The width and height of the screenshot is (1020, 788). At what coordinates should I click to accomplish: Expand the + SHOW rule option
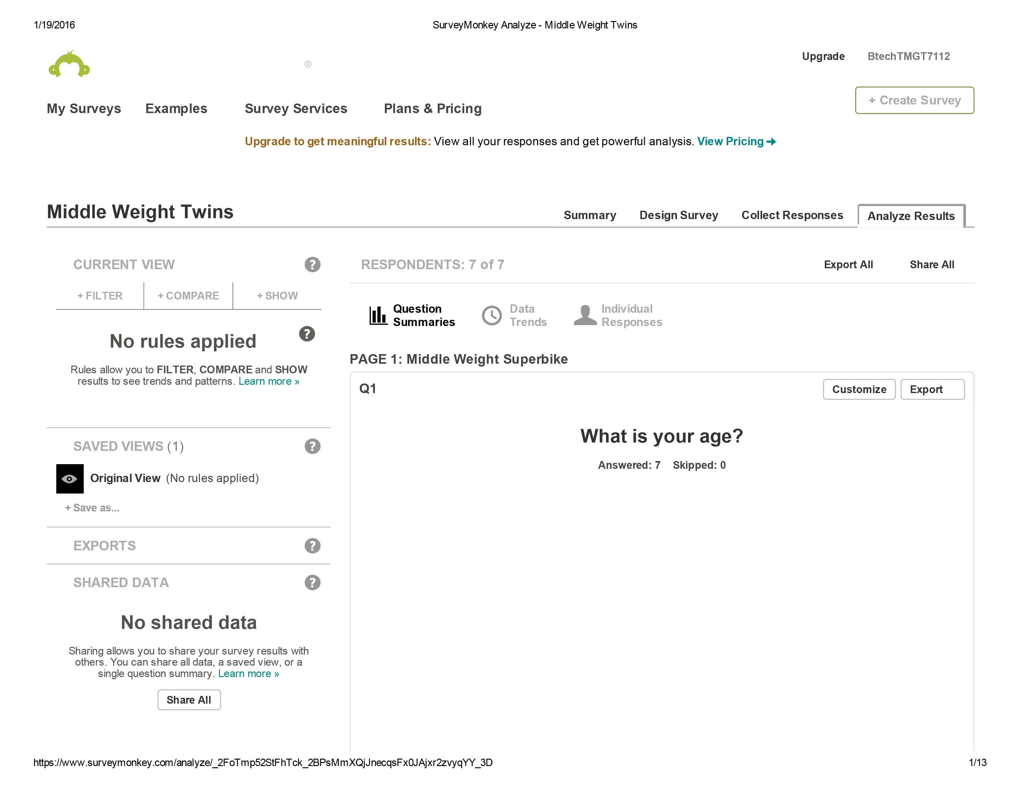tap(278, 295)
